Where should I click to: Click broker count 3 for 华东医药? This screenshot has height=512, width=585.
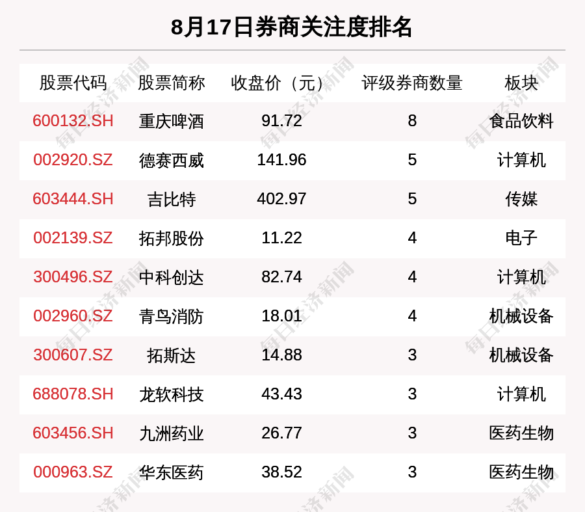412,472
